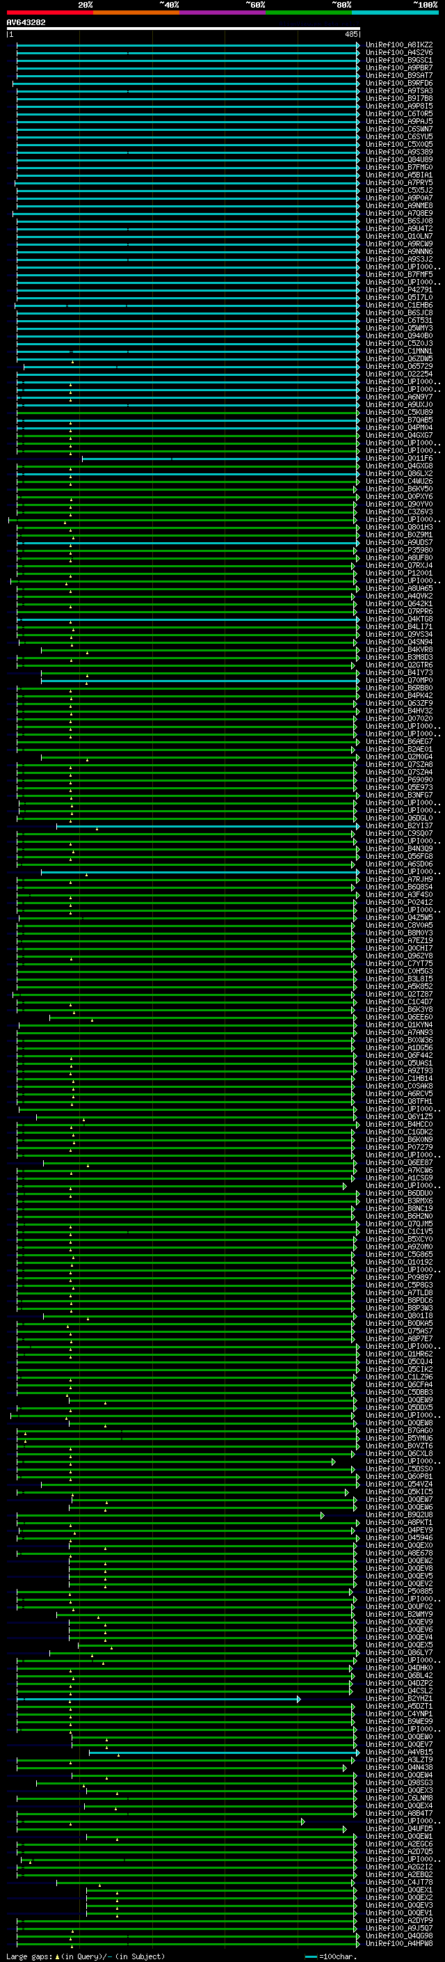Select the label UniRef100_Q84U89
Image resolution: width=445 pixels, height=1962 pixels.
click(399, 160)
